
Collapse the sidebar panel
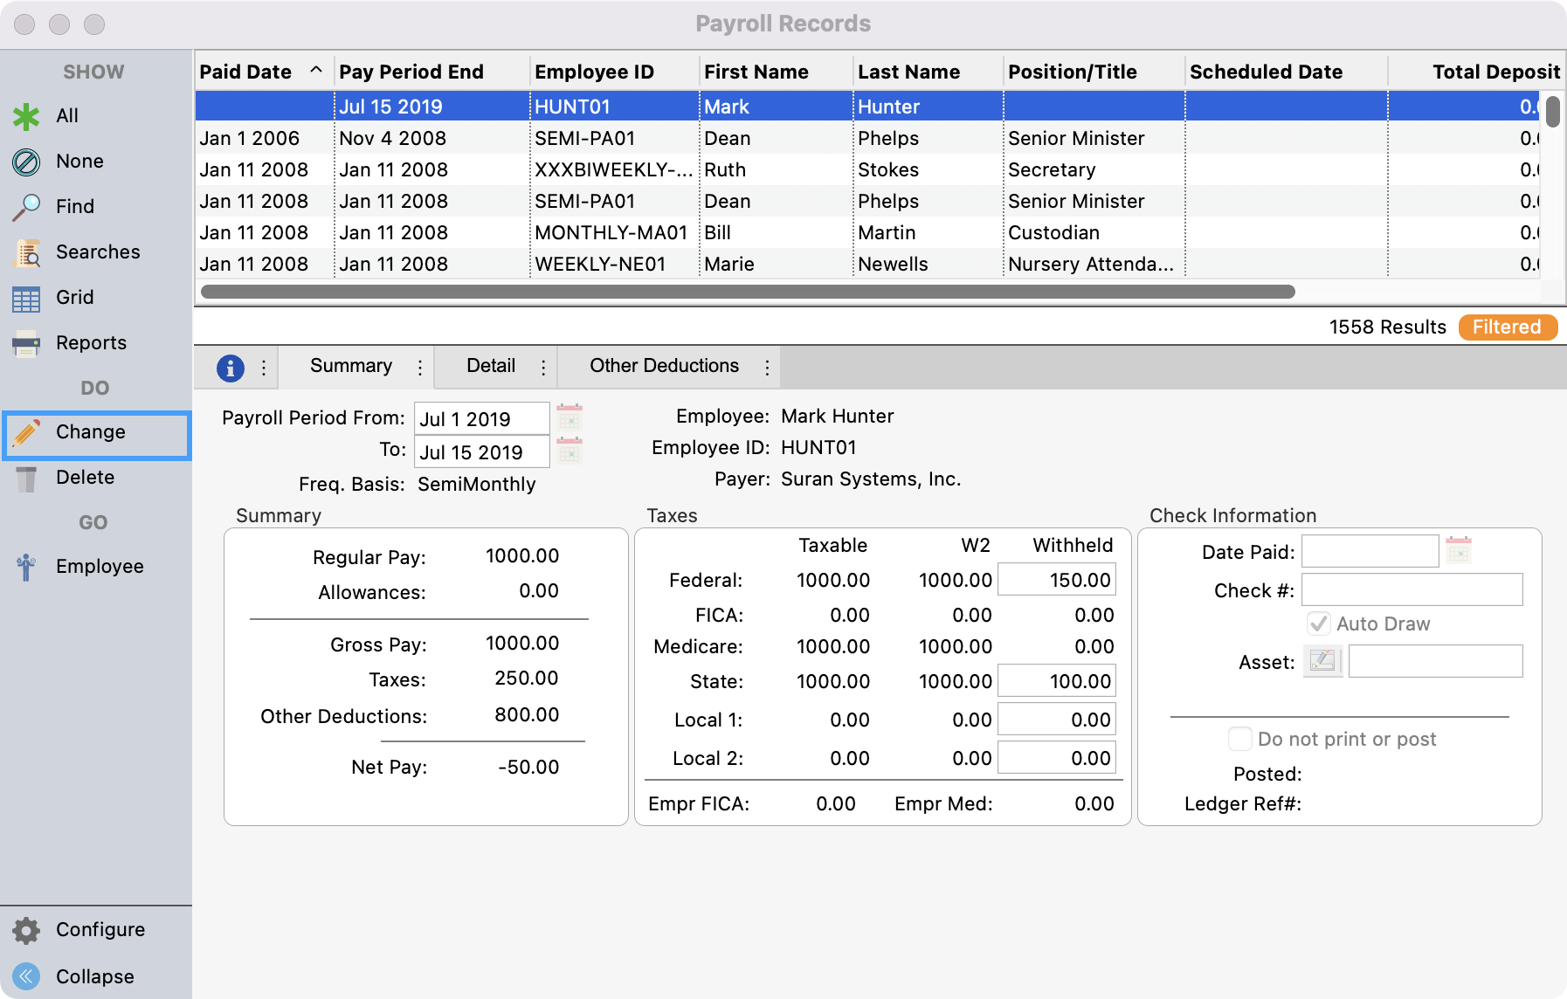pos(26,975)
